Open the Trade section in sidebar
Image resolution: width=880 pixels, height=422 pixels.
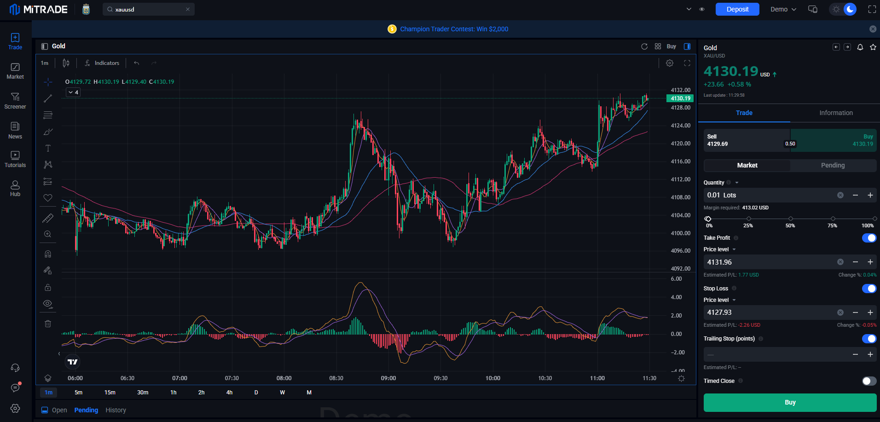pyautogui.click(x=15, y=41)
